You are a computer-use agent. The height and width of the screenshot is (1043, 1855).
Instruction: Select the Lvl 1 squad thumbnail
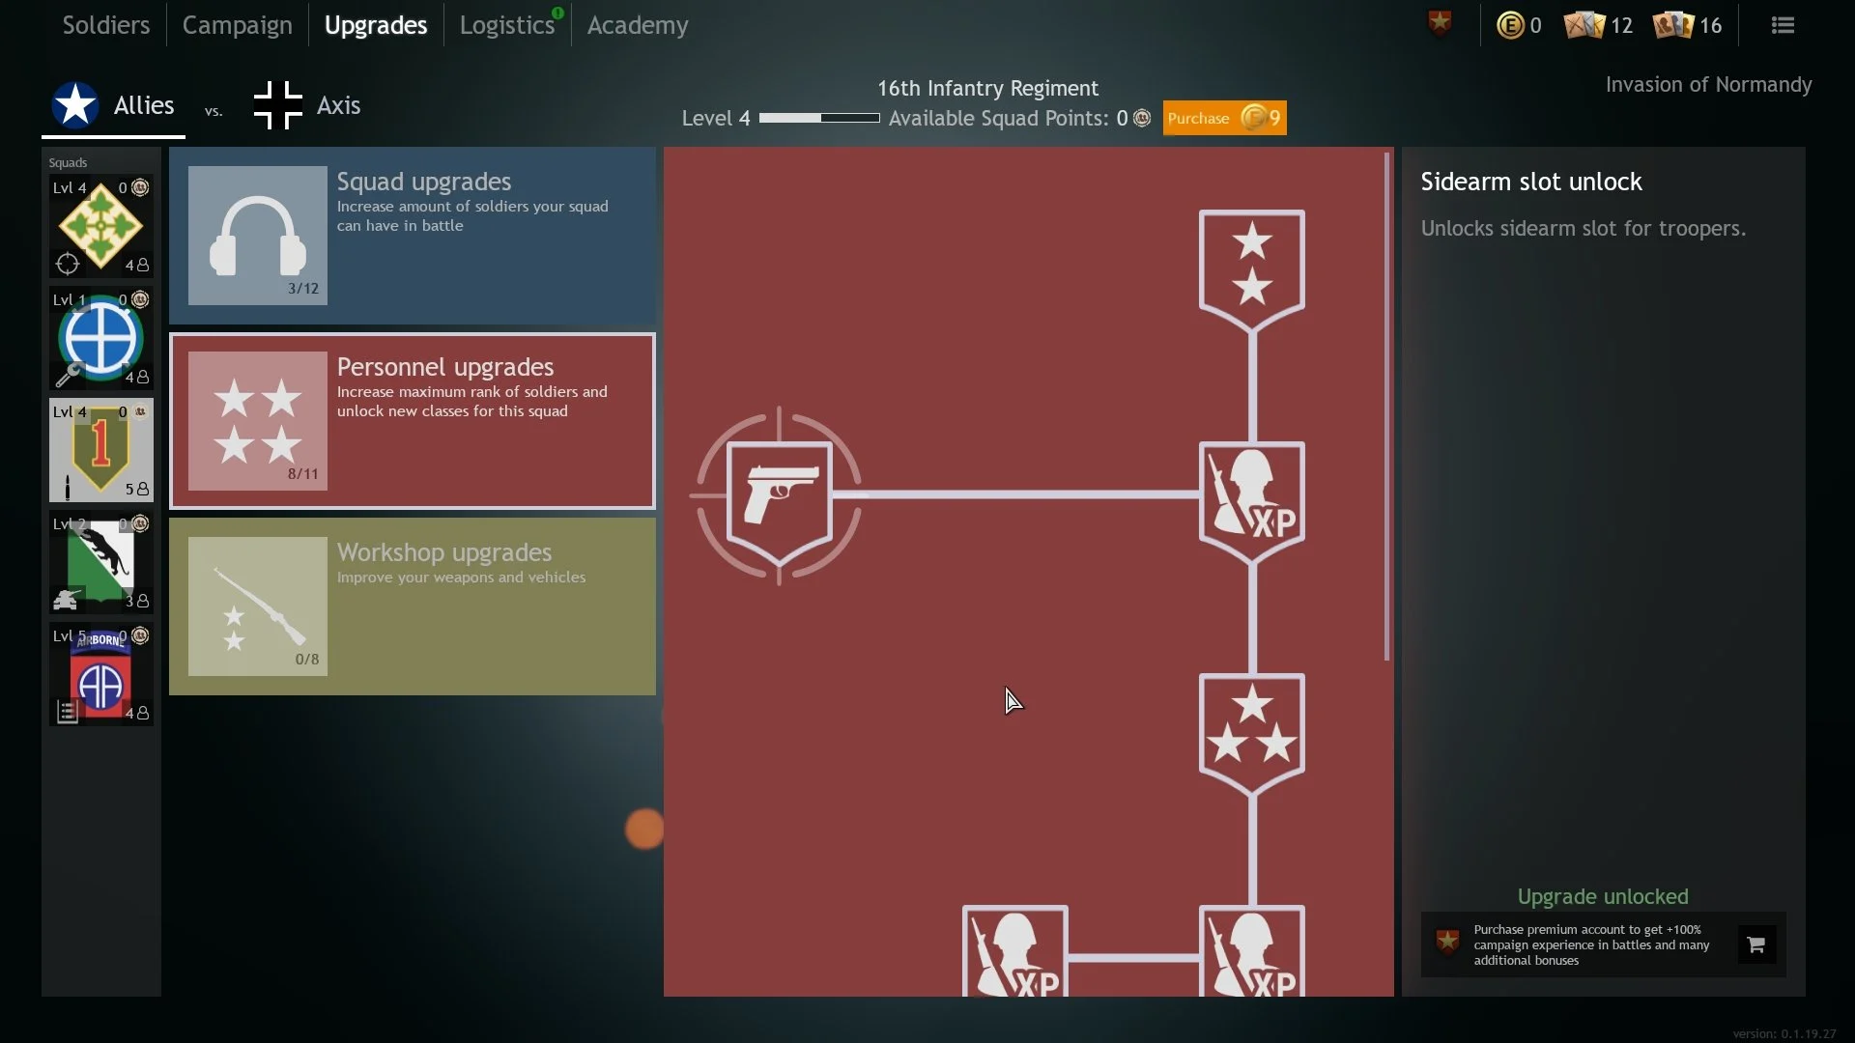click(x=100, y=337)
